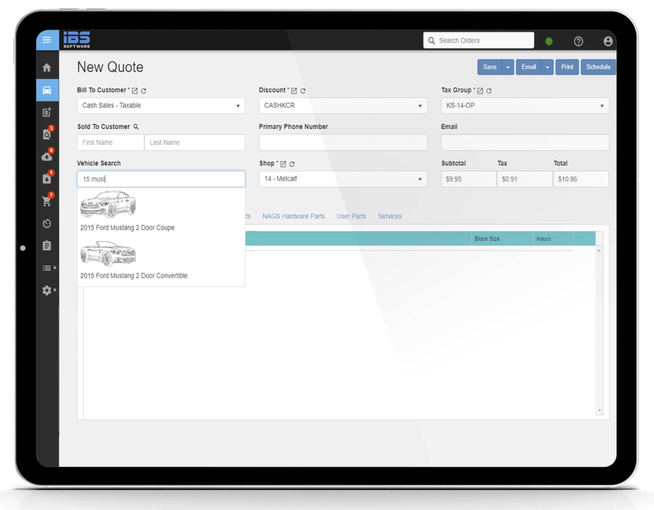Click the table scrollbar down arrow
The height and width of the screenshot is (510, 654).
click(x=599, y=411)
